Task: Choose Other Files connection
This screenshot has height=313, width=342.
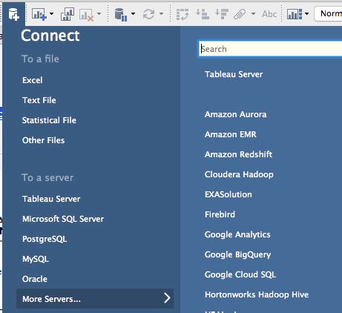Action: click(x=43, y=140)
